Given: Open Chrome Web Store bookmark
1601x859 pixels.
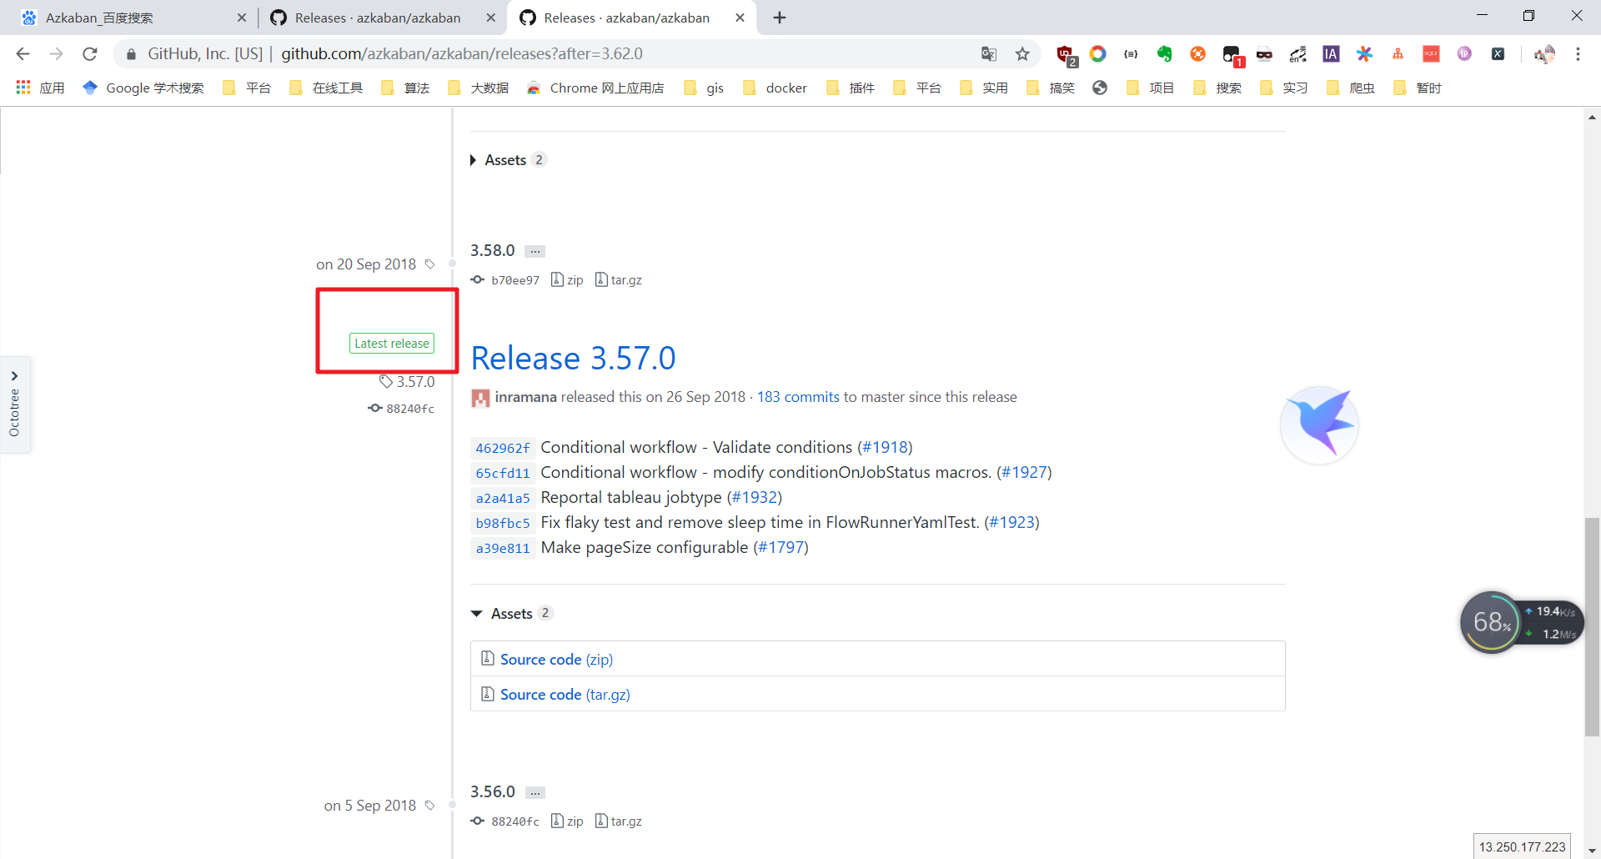Looking at the screenshot, I should [x=595, y=88].
